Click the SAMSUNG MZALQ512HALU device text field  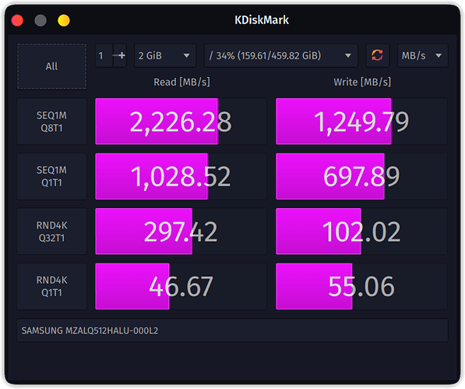tap(232, 331)
